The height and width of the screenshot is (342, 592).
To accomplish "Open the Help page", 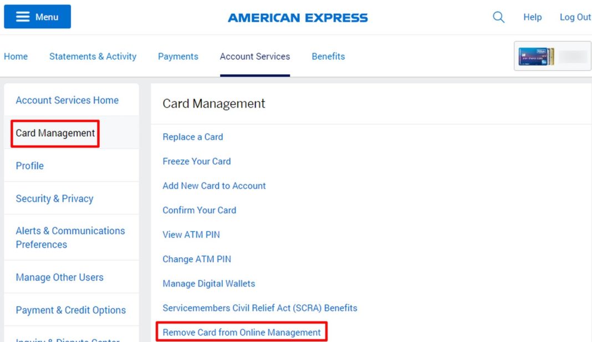I will [532, 17].
